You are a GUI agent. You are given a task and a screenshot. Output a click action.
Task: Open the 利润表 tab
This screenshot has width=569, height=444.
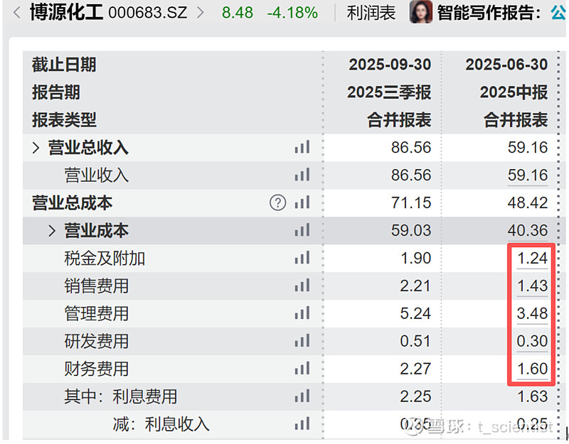[x=371, y=13]
